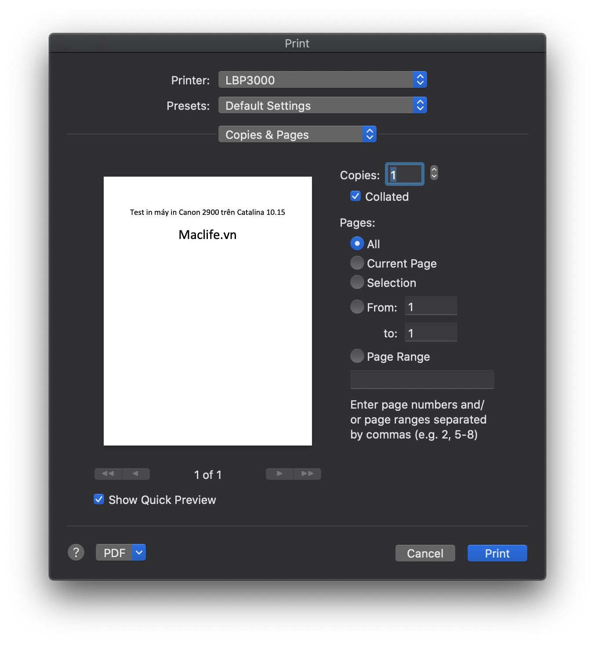The width and height of the screenshot is (595, 645).
Task: Click the page range text field
Action: (422, 380)
